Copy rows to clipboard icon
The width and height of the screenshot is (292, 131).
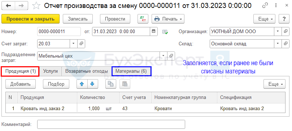(x=111, y=84)
